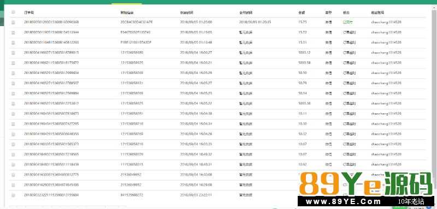Sort by the 创建时间 column header
Viewport: 437px width, 209px height.
[187, 13]
